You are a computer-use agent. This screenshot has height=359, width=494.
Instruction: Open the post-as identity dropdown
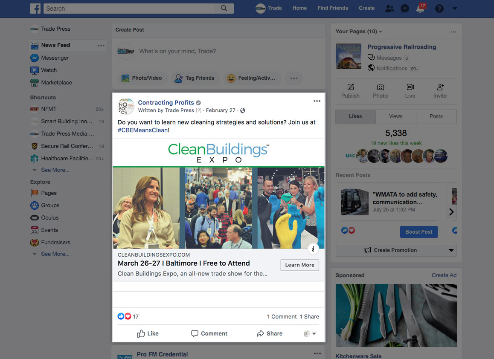click(x=310, y=334)
